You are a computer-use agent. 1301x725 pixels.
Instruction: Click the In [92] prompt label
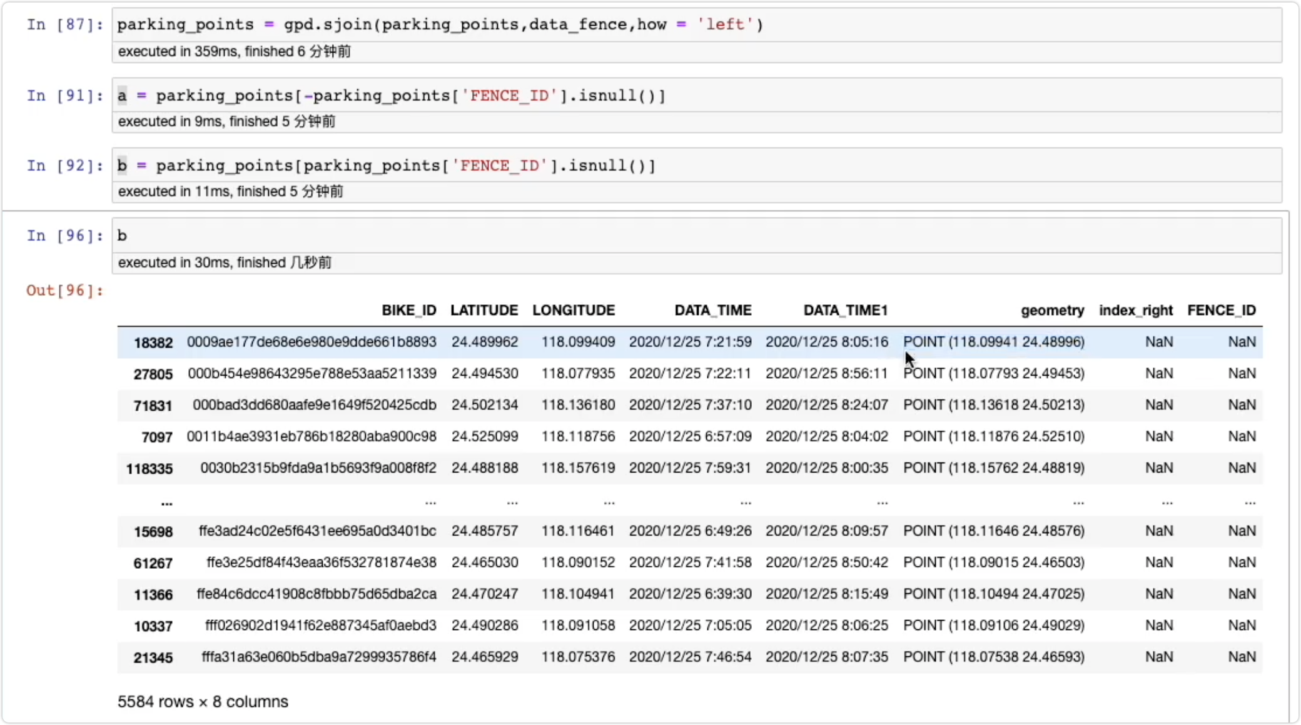pyautogui.click(x=65, y=166)
